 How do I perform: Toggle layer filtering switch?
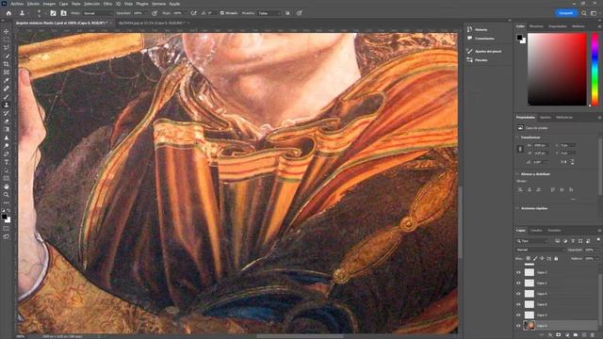[x=598, y=240]
